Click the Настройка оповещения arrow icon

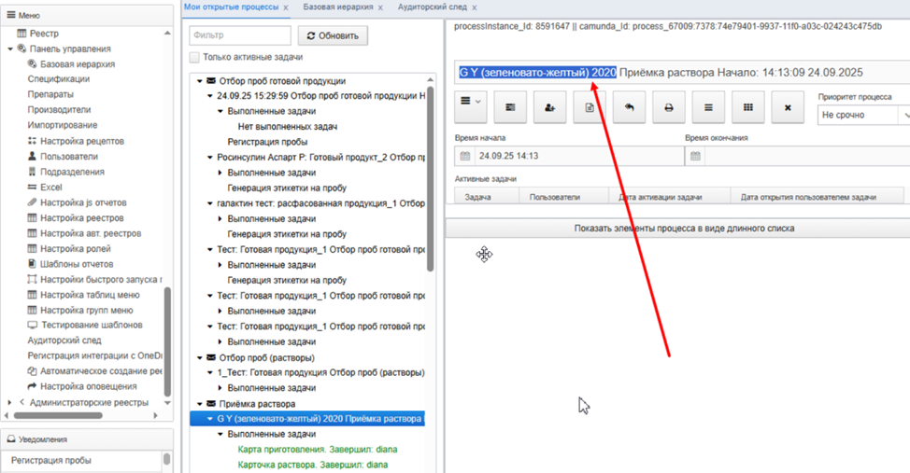(x=33, y=386)
